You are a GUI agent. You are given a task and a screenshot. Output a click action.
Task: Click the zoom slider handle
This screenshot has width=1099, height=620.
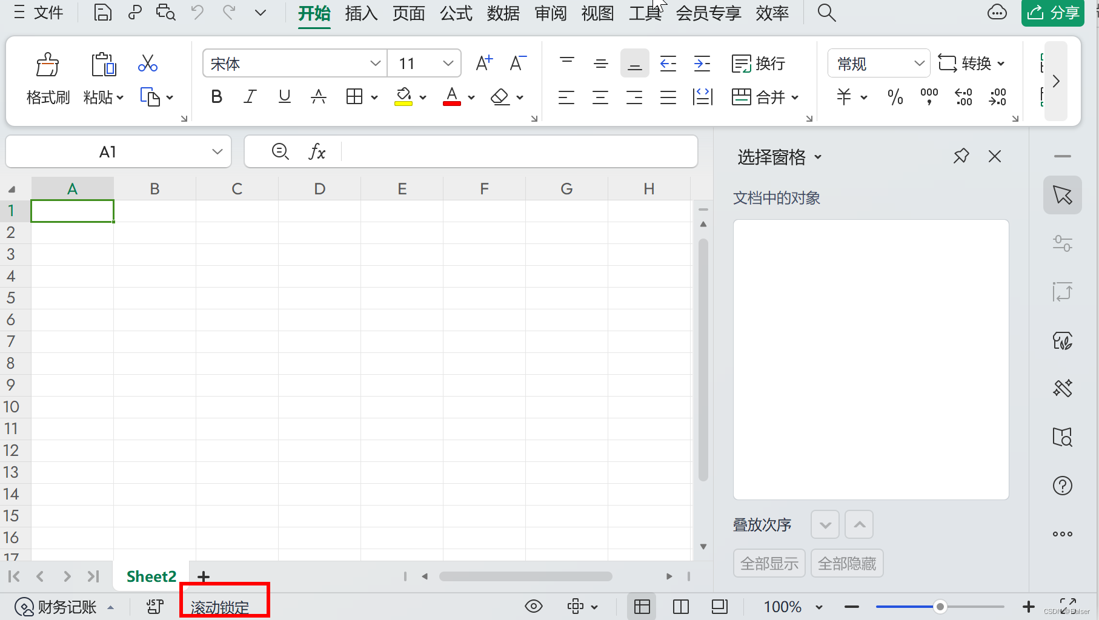coord(940,607)
